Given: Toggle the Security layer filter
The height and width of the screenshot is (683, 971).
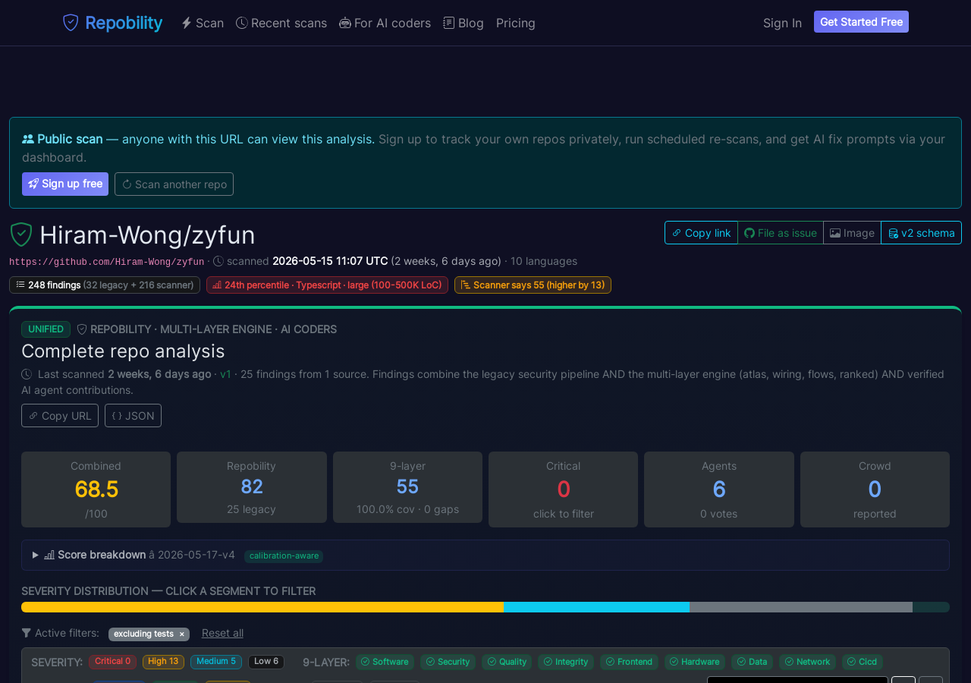Looking at the screenshot, I should point(448,662).
